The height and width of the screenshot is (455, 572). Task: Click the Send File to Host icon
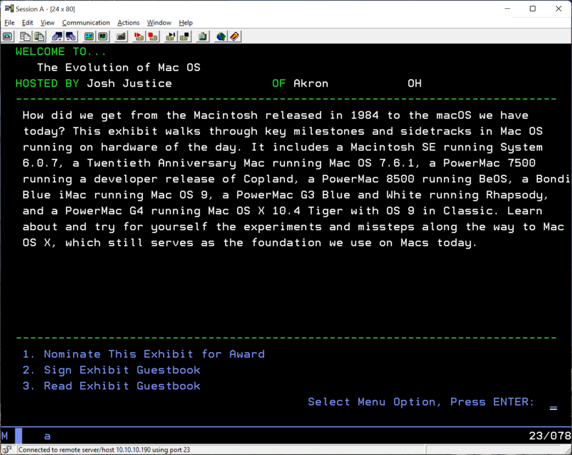pos(57,36)
